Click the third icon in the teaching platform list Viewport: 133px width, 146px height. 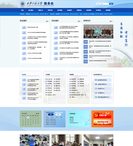[96, 88]
